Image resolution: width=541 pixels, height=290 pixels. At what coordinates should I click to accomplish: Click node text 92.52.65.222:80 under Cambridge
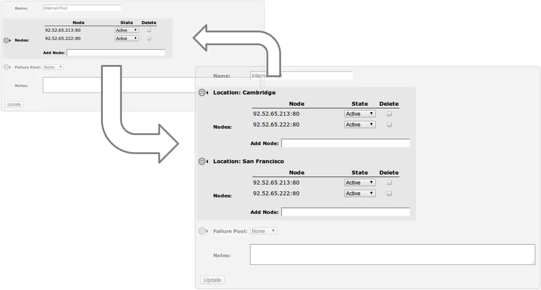pyautogui.click(x=276, y=125)
